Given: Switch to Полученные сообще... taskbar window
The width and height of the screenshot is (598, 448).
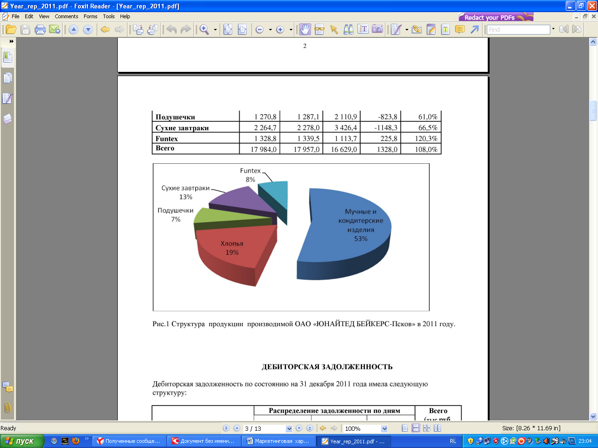Looking at the screenshot, I should 129,441.
